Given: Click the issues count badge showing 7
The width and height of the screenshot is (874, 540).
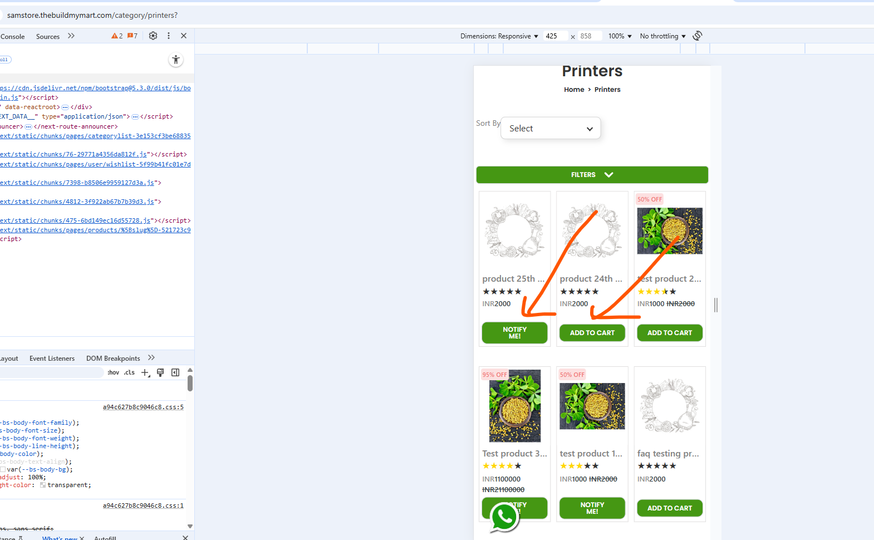Looking at the screenshot, I should 132,36.
